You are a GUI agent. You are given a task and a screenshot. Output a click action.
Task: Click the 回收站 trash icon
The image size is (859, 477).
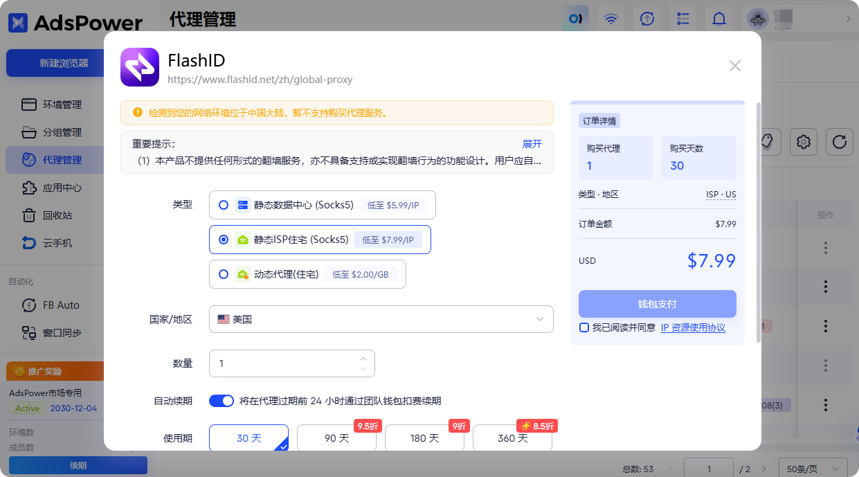(28, 215)
